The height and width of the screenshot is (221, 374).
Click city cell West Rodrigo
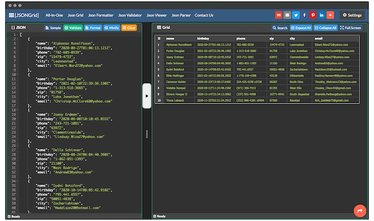click(299, 63)
